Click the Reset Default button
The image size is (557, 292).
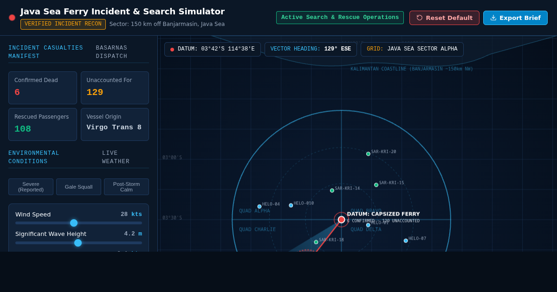[x=444, y=18]
